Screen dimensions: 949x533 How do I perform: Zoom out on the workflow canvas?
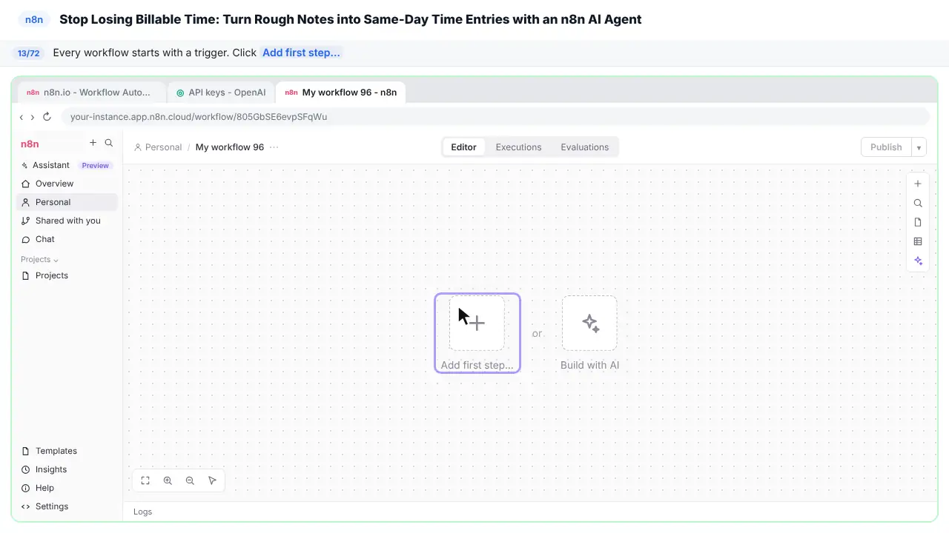[x=190, y=480]
